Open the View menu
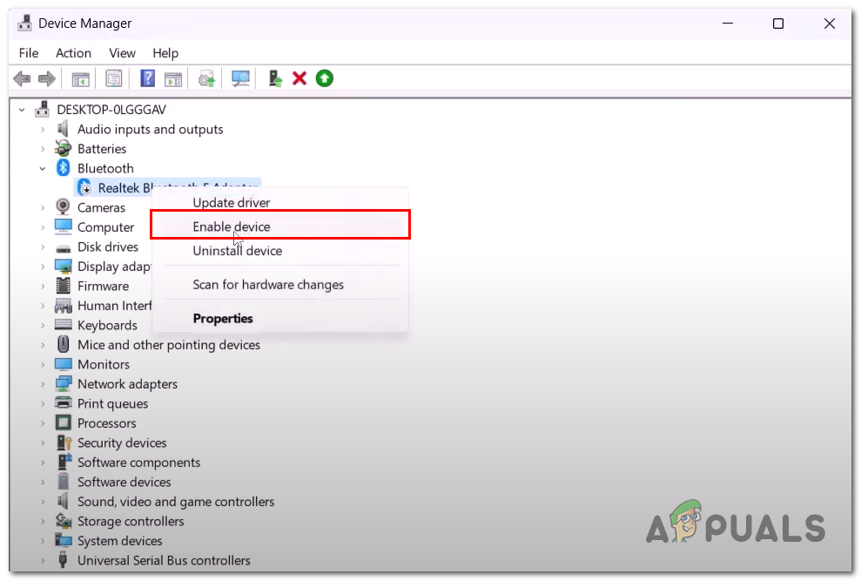 tap(122, 53)
